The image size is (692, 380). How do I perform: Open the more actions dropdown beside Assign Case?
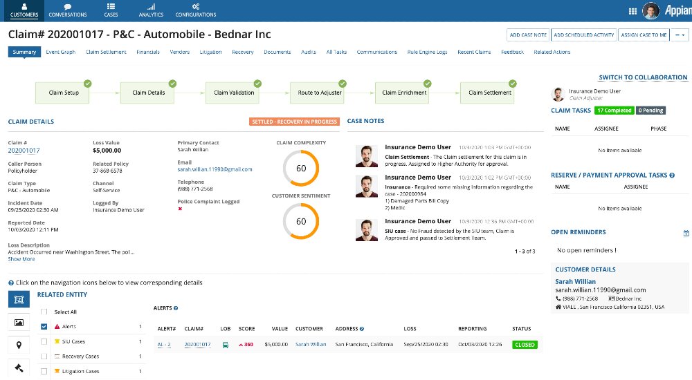(680, 35)
